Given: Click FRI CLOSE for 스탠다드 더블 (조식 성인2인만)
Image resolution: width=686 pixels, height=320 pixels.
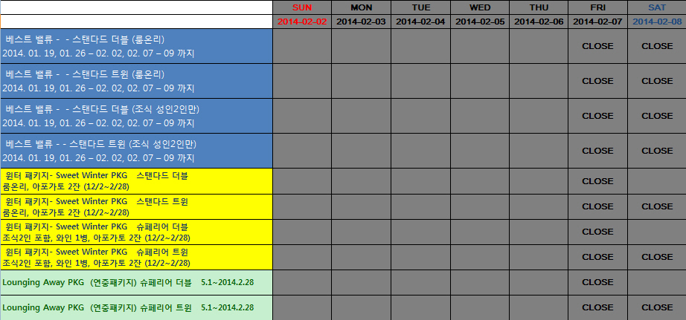Looking at the screenshot, I should 597,116.
